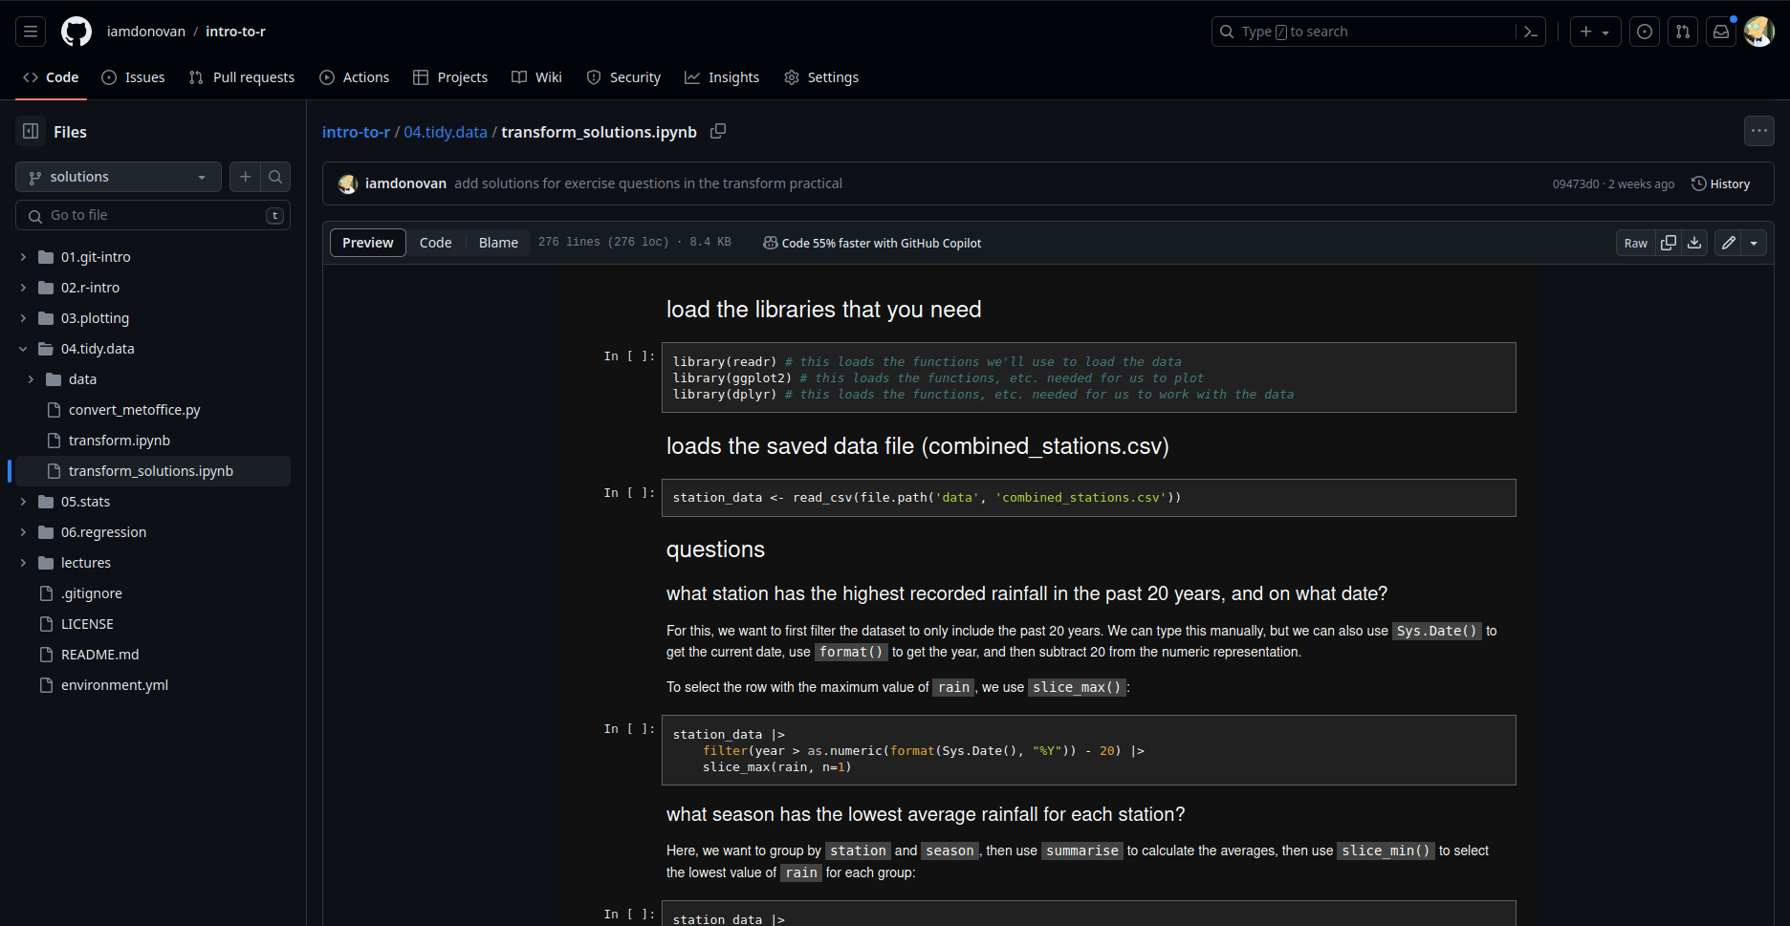Open the solutions branch selector
The image size is (1790, 926).
click(118, 176)
